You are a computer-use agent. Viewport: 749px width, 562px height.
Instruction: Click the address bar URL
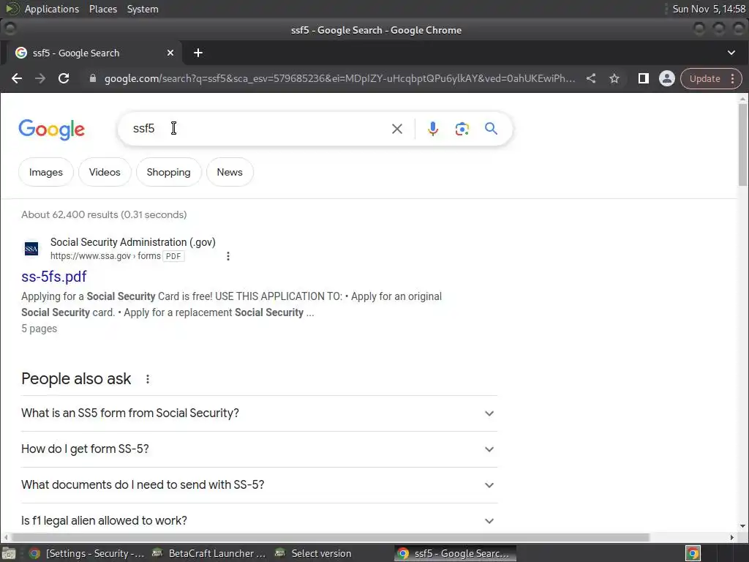(339, 78)
